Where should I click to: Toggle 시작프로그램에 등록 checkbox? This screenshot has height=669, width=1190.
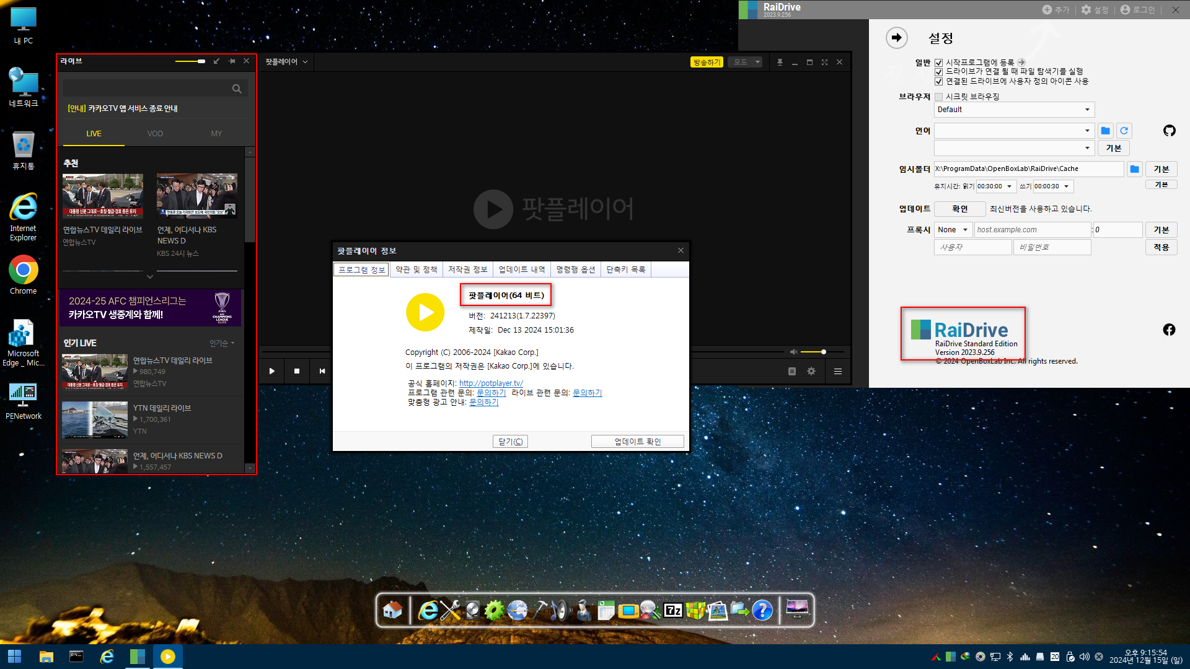(938, 63)
